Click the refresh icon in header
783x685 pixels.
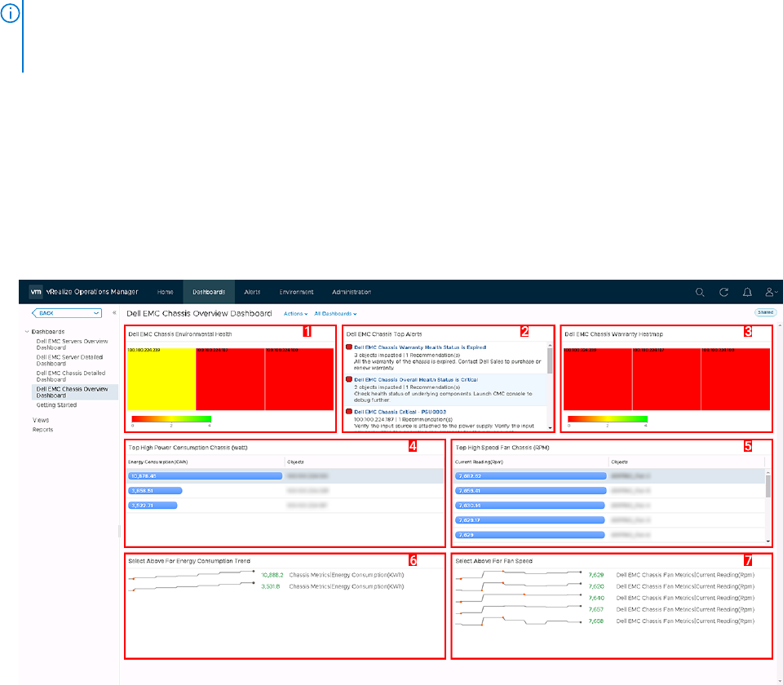point(723,292)
